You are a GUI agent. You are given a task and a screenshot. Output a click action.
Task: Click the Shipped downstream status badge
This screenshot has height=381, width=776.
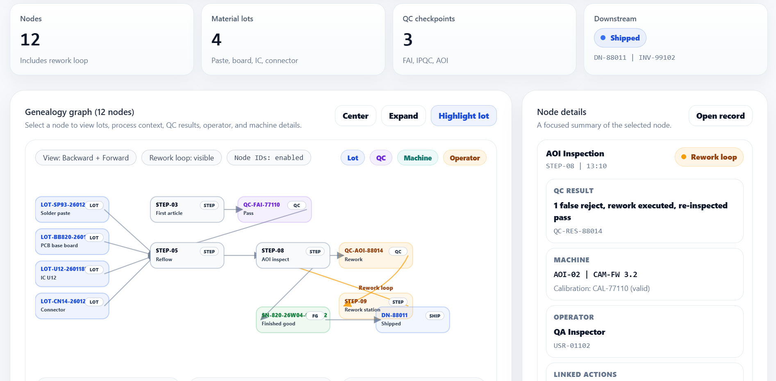[620, 38]
